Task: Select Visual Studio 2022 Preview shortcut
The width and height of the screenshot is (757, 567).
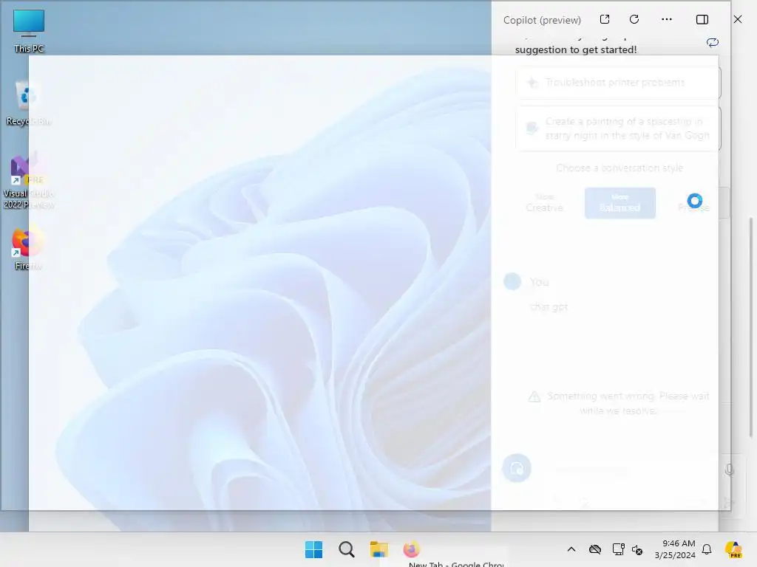Action: [29, 182]
